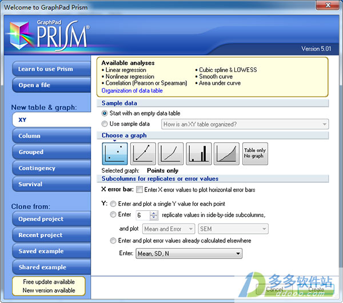The image size is (343, 303).
Task: Switch to the Survival table type
Action: click(52, 184)
